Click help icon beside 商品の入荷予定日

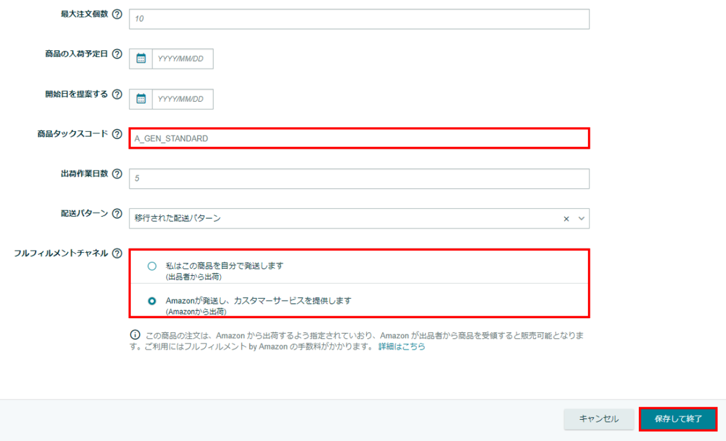[x=117, y=54]
